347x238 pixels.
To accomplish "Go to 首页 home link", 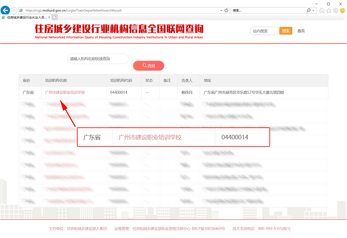I will pos(301,31).
